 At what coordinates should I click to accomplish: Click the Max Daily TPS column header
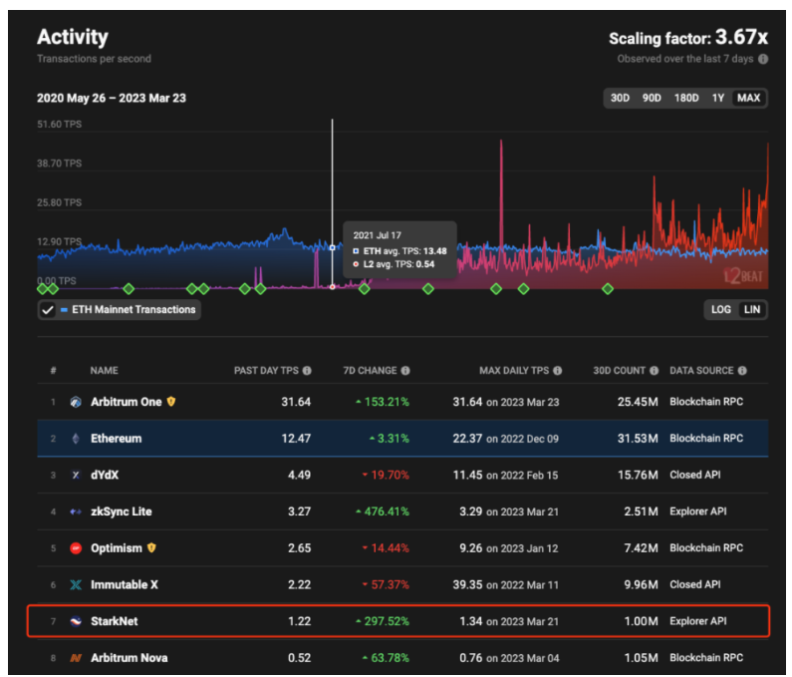(x=514, y=371)
